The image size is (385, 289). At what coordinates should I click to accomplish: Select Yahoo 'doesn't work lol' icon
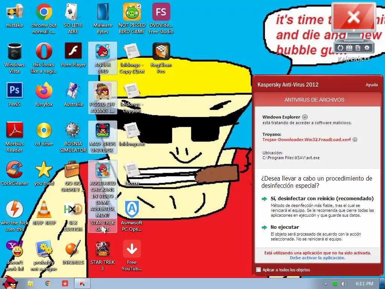pos(15,256)
